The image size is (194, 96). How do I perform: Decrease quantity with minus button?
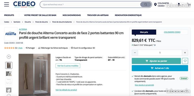point(135,53)
